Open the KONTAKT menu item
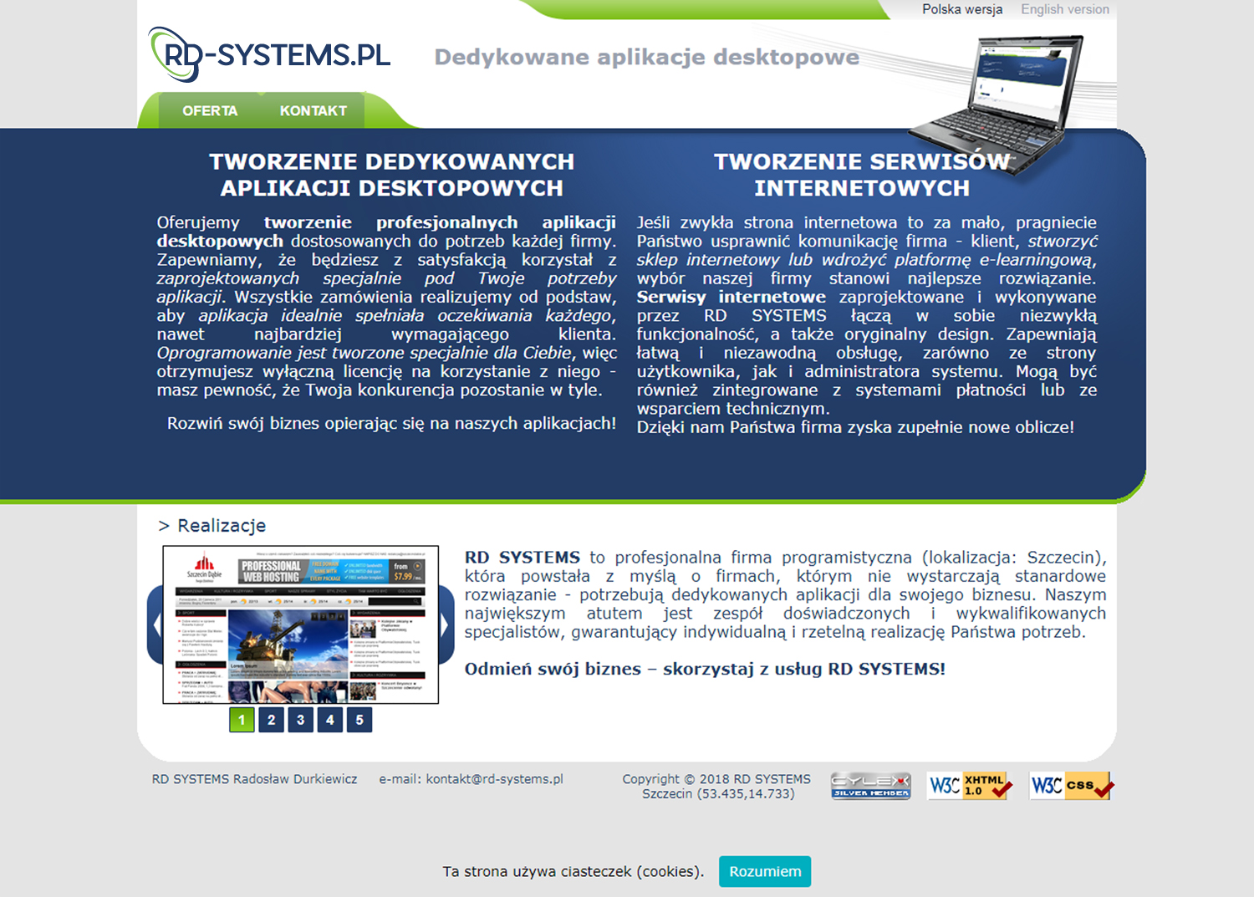The height and width of the screenshot is (897, 1254). [x=313, y=110]
